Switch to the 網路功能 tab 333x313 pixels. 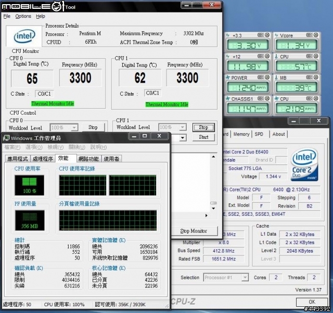pos(88,159)
